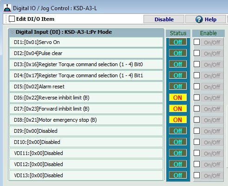Viewport: 228px width, 186px height.
Task: Check the enable box for DI5 Alarm reset
Action: [196, 87]
